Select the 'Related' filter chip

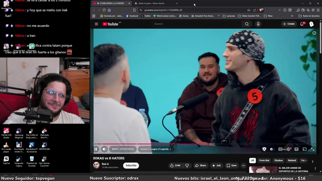click(292, 160)
